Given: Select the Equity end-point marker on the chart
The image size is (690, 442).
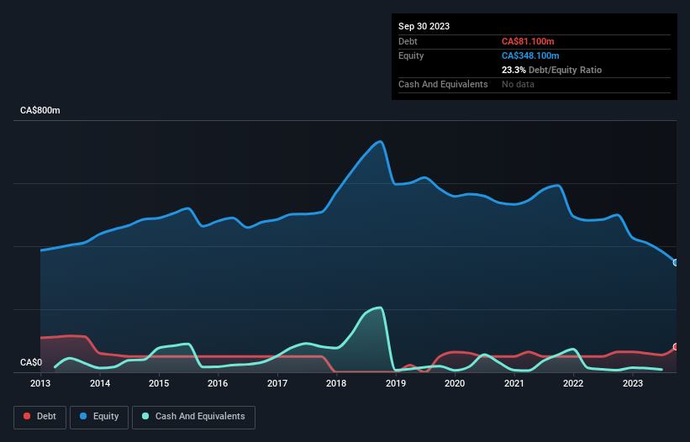Looking at the screenshot, I should pos(676,262).
